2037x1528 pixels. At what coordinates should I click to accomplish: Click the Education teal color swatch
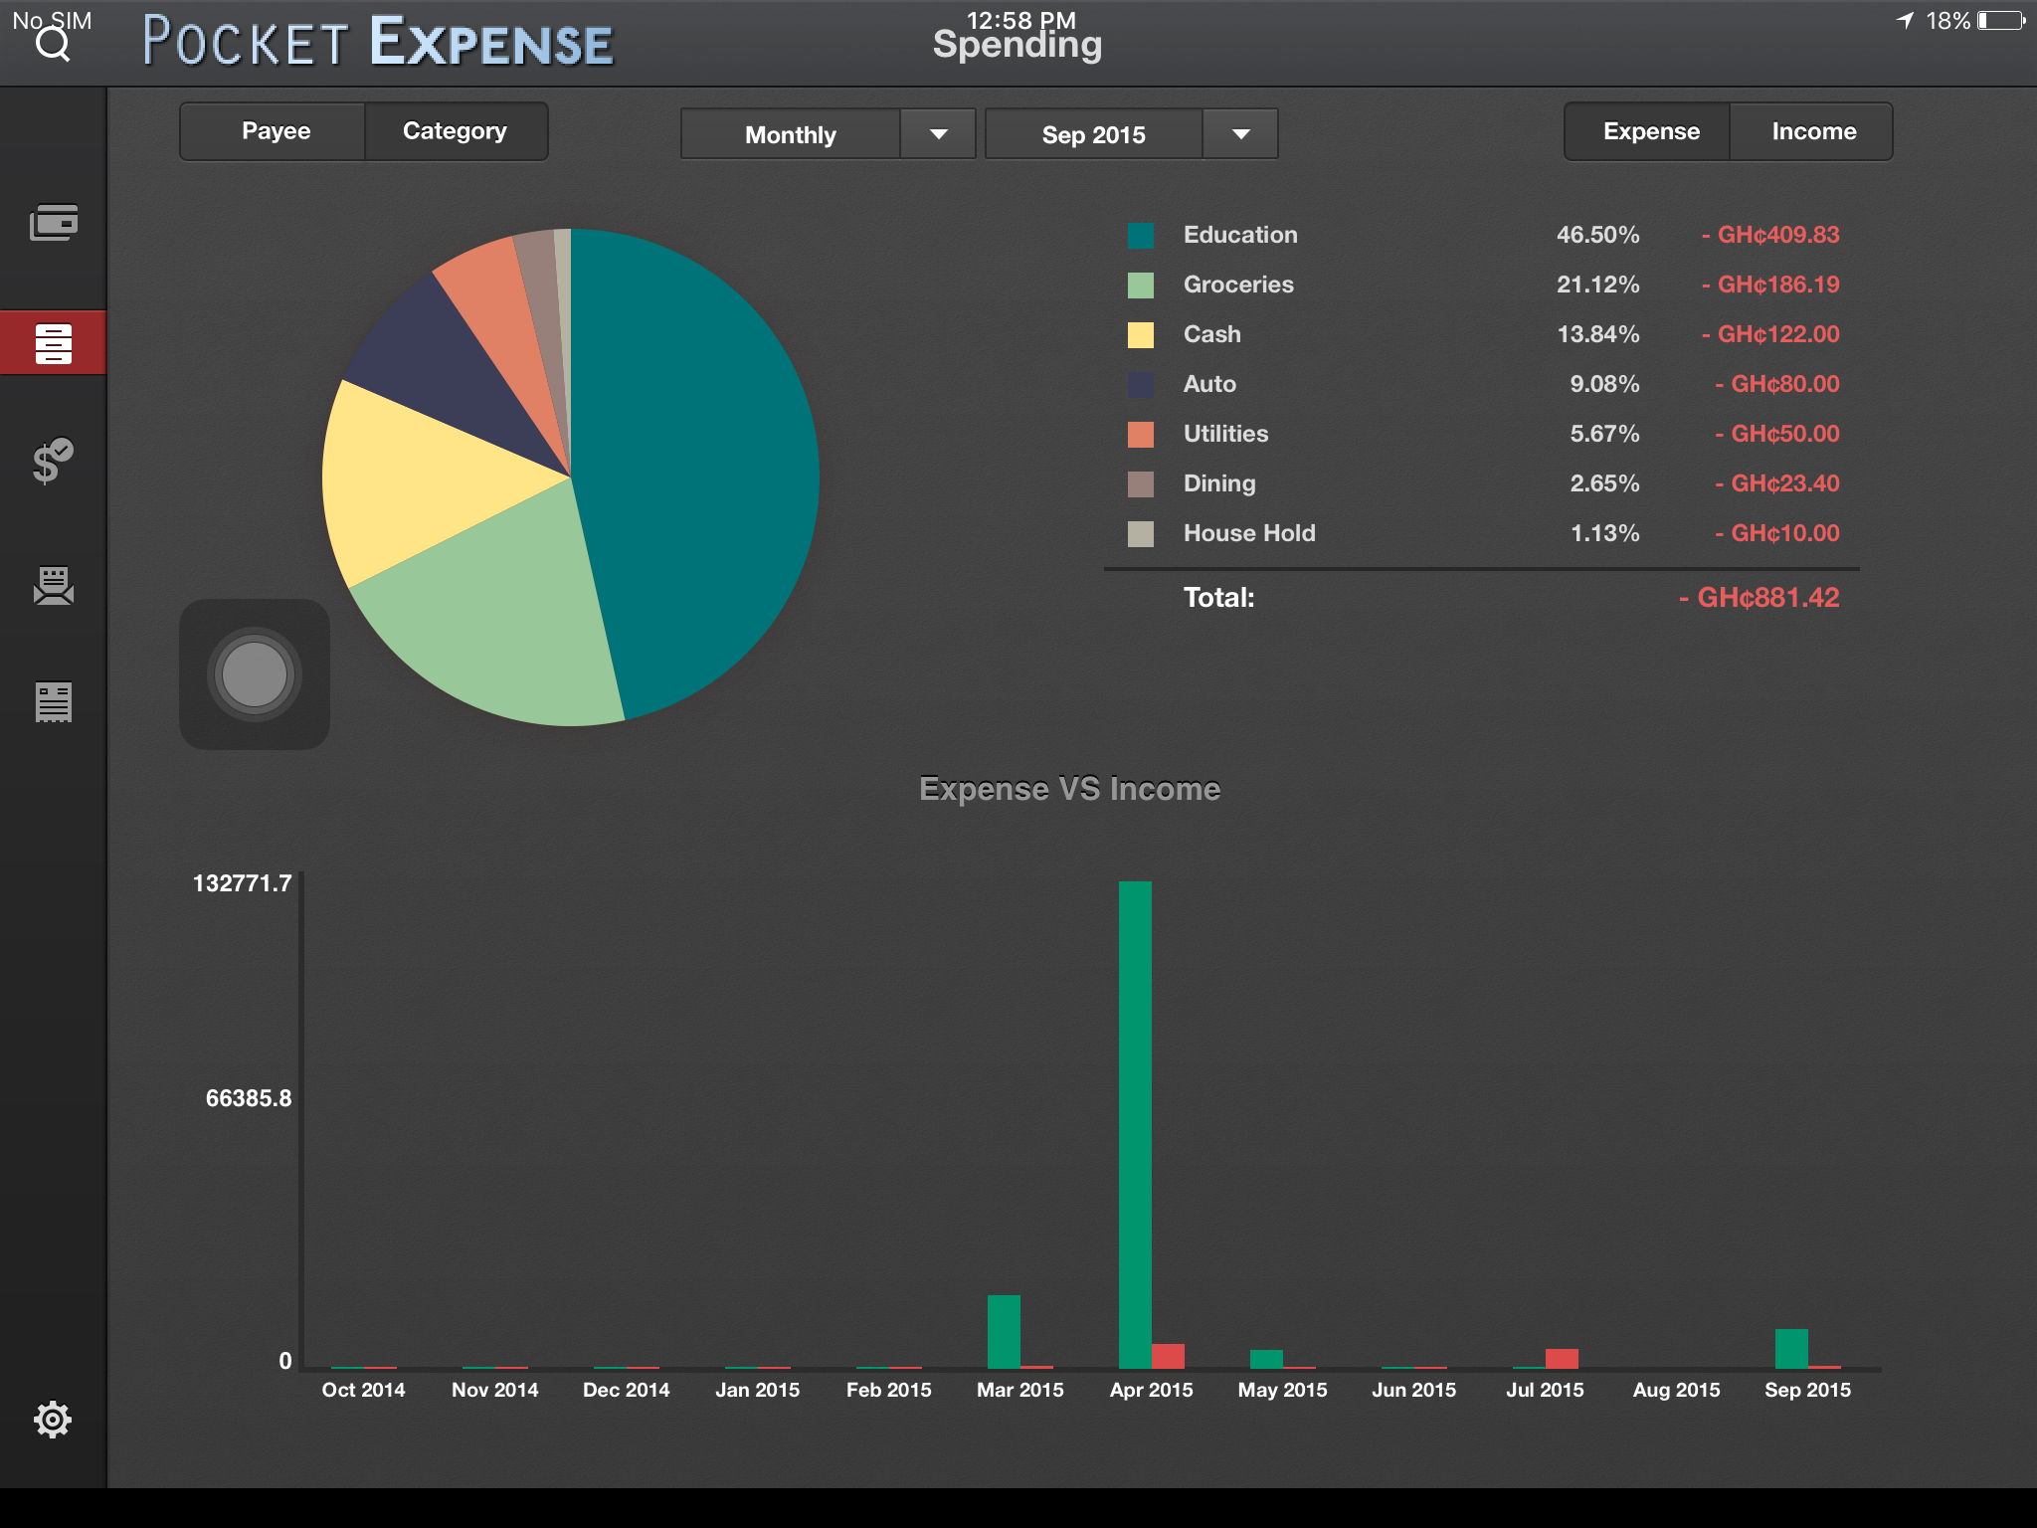point(1141,236)
